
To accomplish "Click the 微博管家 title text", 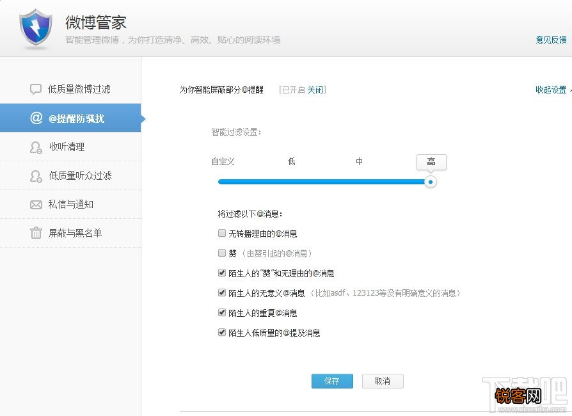I will pos(95,22).
